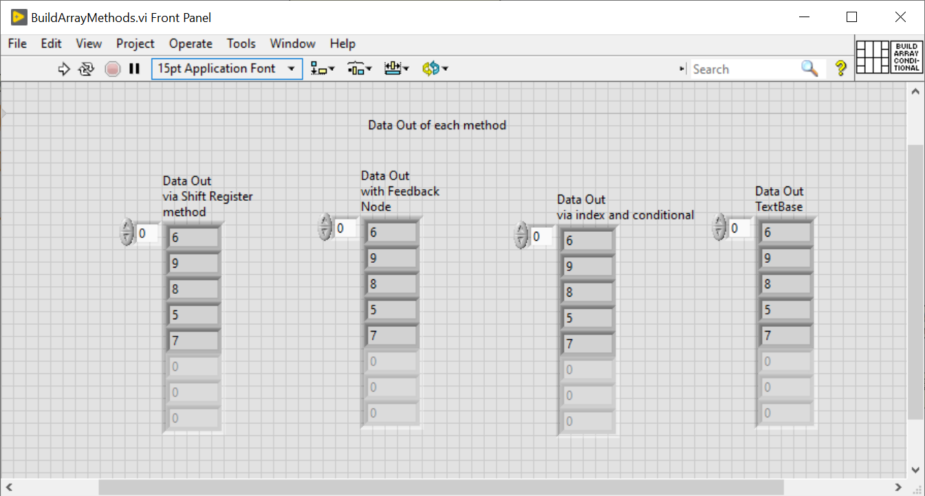Screen dimensions: 925x496
Task: Click the Abort Execution stop button
Action: tap(113, 69)
